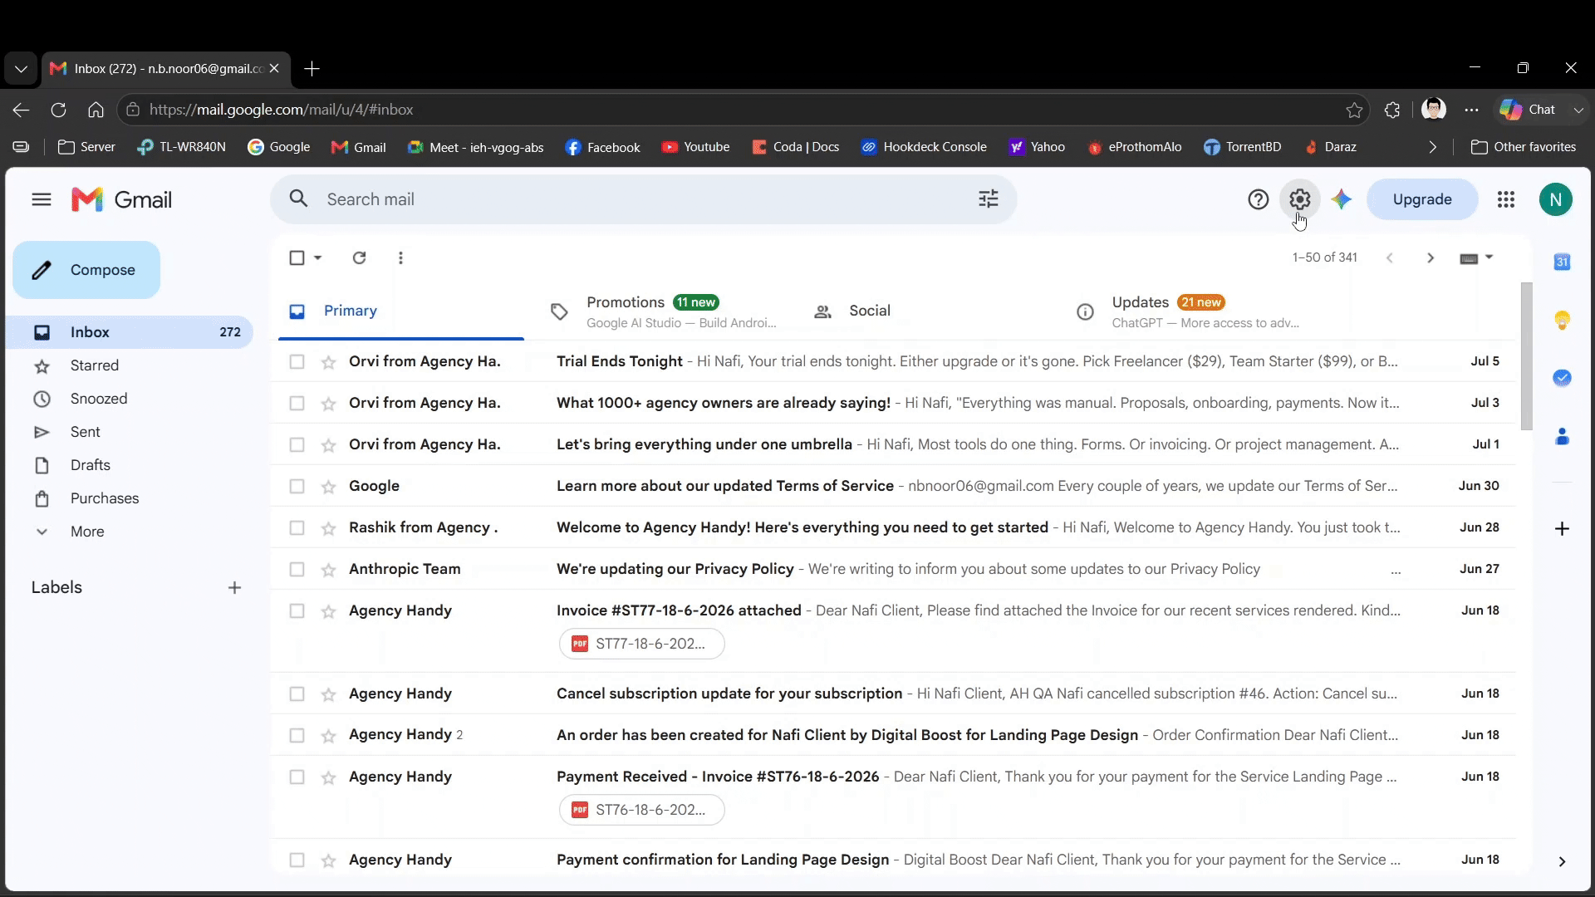
Task: Open Google Tasks side panel
Action: (1562, 378)
